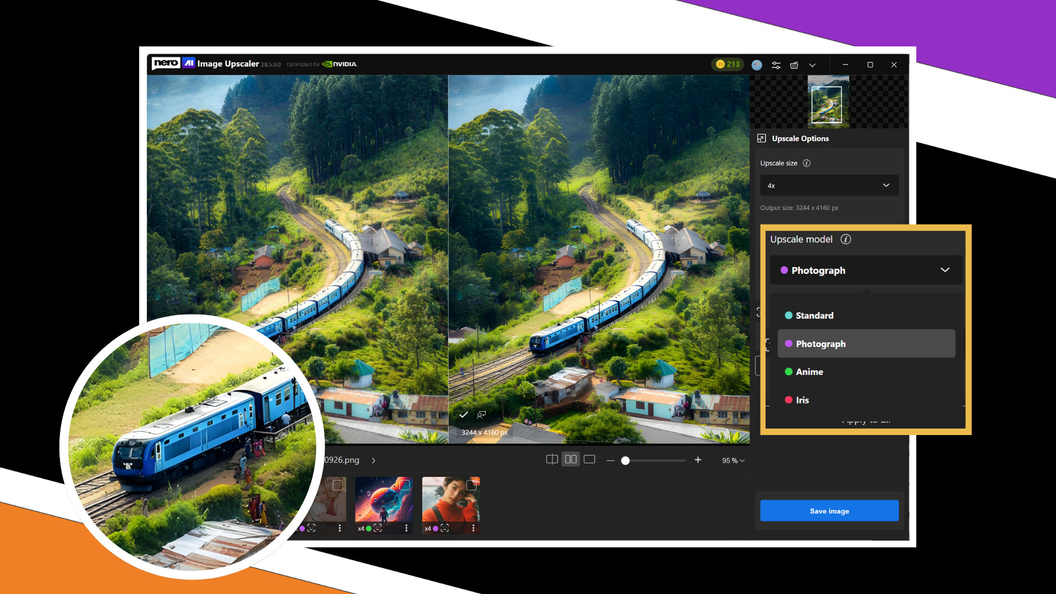Tick the checkbox on the red-sweater portrait thumbnail
Image resolution: width=1056 pixels, height=594 pixels.
(471, 485)
